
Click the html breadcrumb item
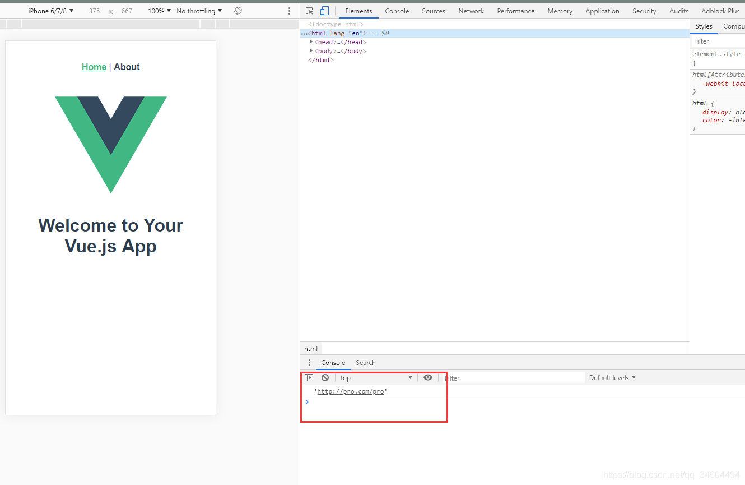pos(311,349)
